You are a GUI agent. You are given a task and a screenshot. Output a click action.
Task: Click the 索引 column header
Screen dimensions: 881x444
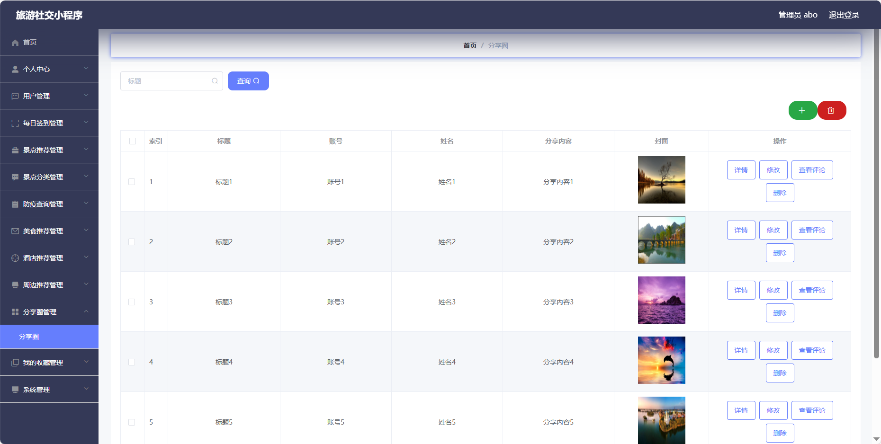tap(156, 141)
